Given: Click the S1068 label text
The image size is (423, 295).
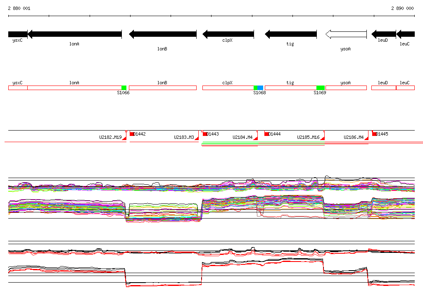Looking at the screenshot, I should [259, 93].
